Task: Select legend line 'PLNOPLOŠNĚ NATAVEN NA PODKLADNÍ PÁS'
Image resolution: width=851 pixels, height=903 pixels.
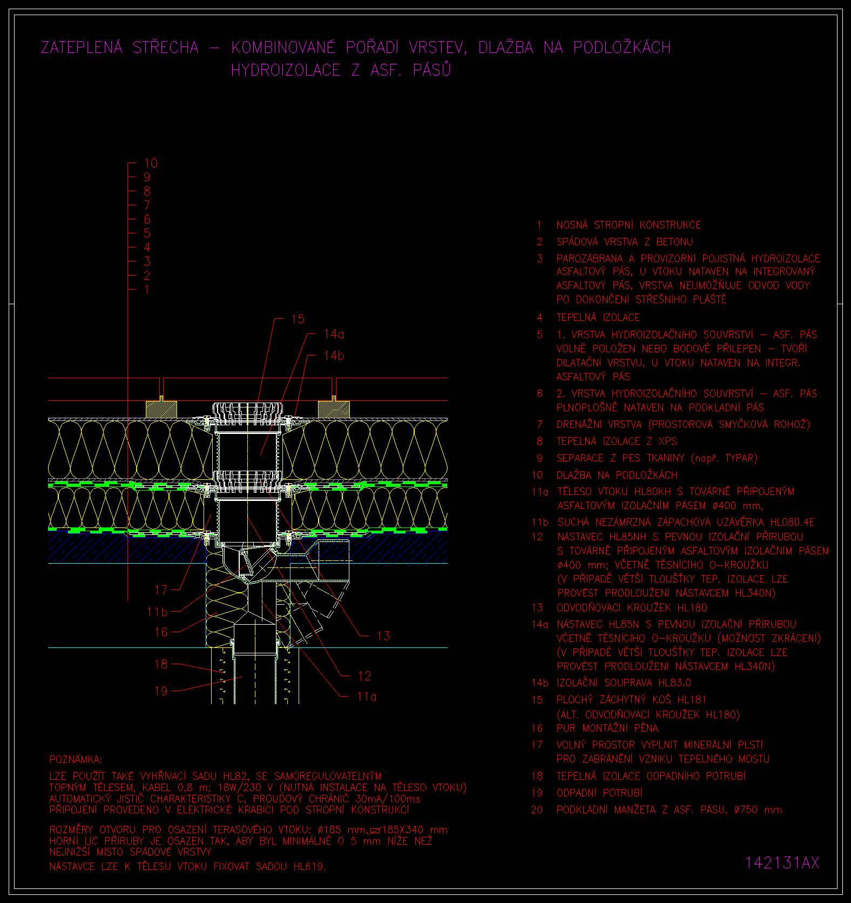Action: (660, 407)
